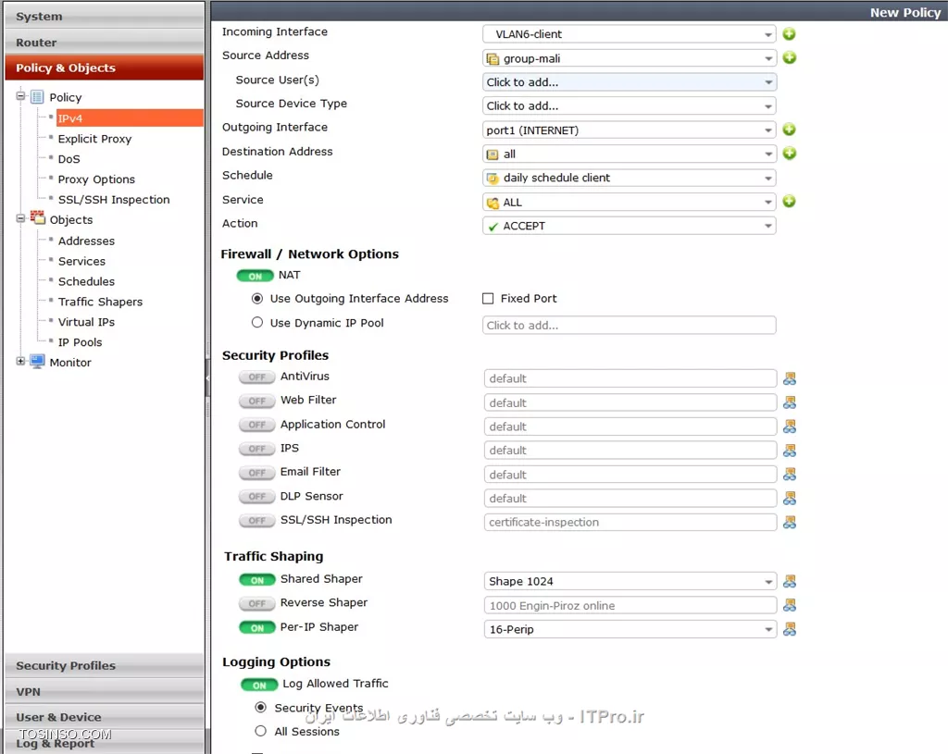
Task: Open Shape 1024 shared shaper dropdown
Action: click(x=630, y=581)
